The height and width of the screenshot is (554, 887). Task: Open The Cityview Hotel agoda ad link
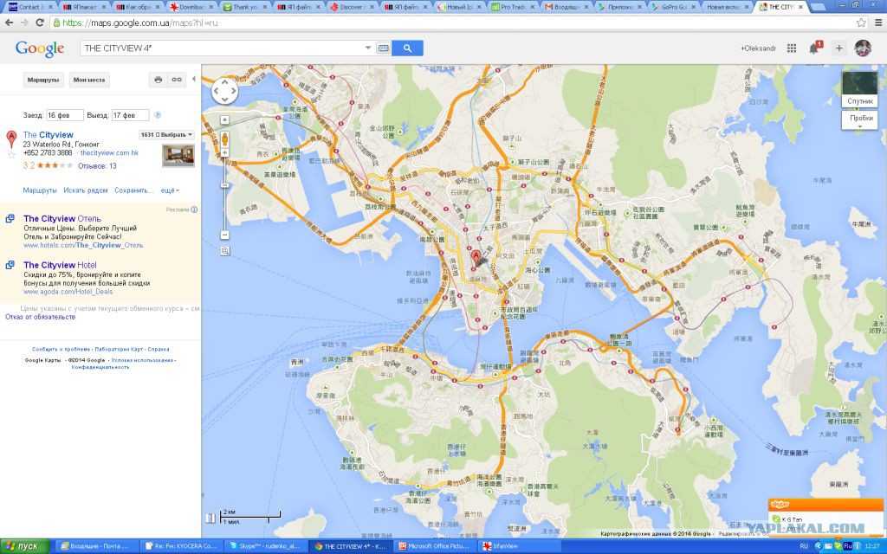coord(60,265)
